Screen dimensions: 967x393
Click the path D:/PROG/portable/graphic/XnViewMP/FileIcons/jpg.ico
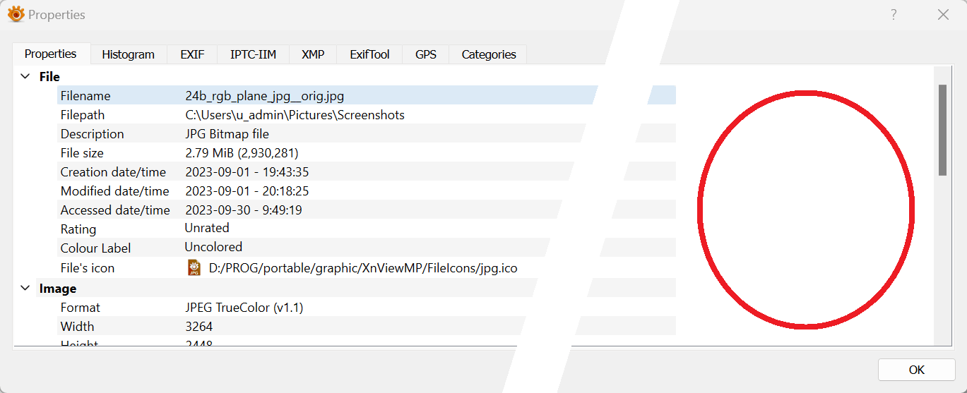pyautogui.click(x=364, y=268)
